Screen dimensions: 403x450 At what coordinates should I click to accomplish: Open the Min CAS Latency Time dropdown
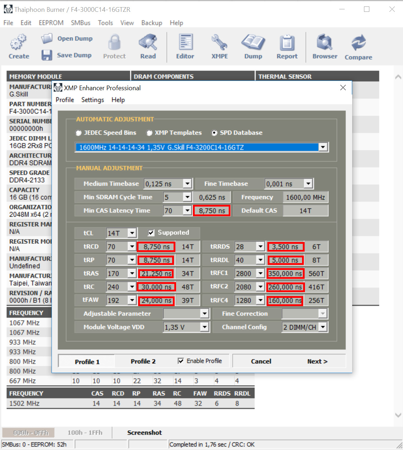click(187, 211)
